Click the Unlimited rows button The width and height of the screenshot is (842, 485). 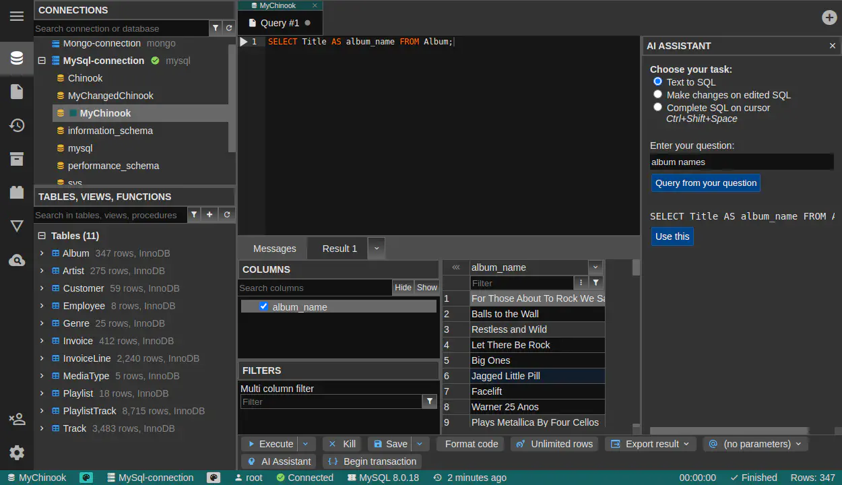pos(554,444)
